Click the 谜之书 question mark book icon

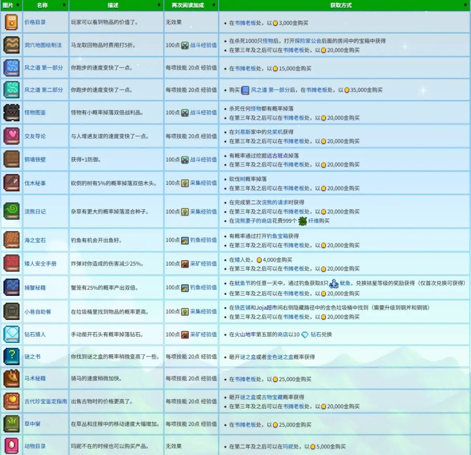(12, 356)
